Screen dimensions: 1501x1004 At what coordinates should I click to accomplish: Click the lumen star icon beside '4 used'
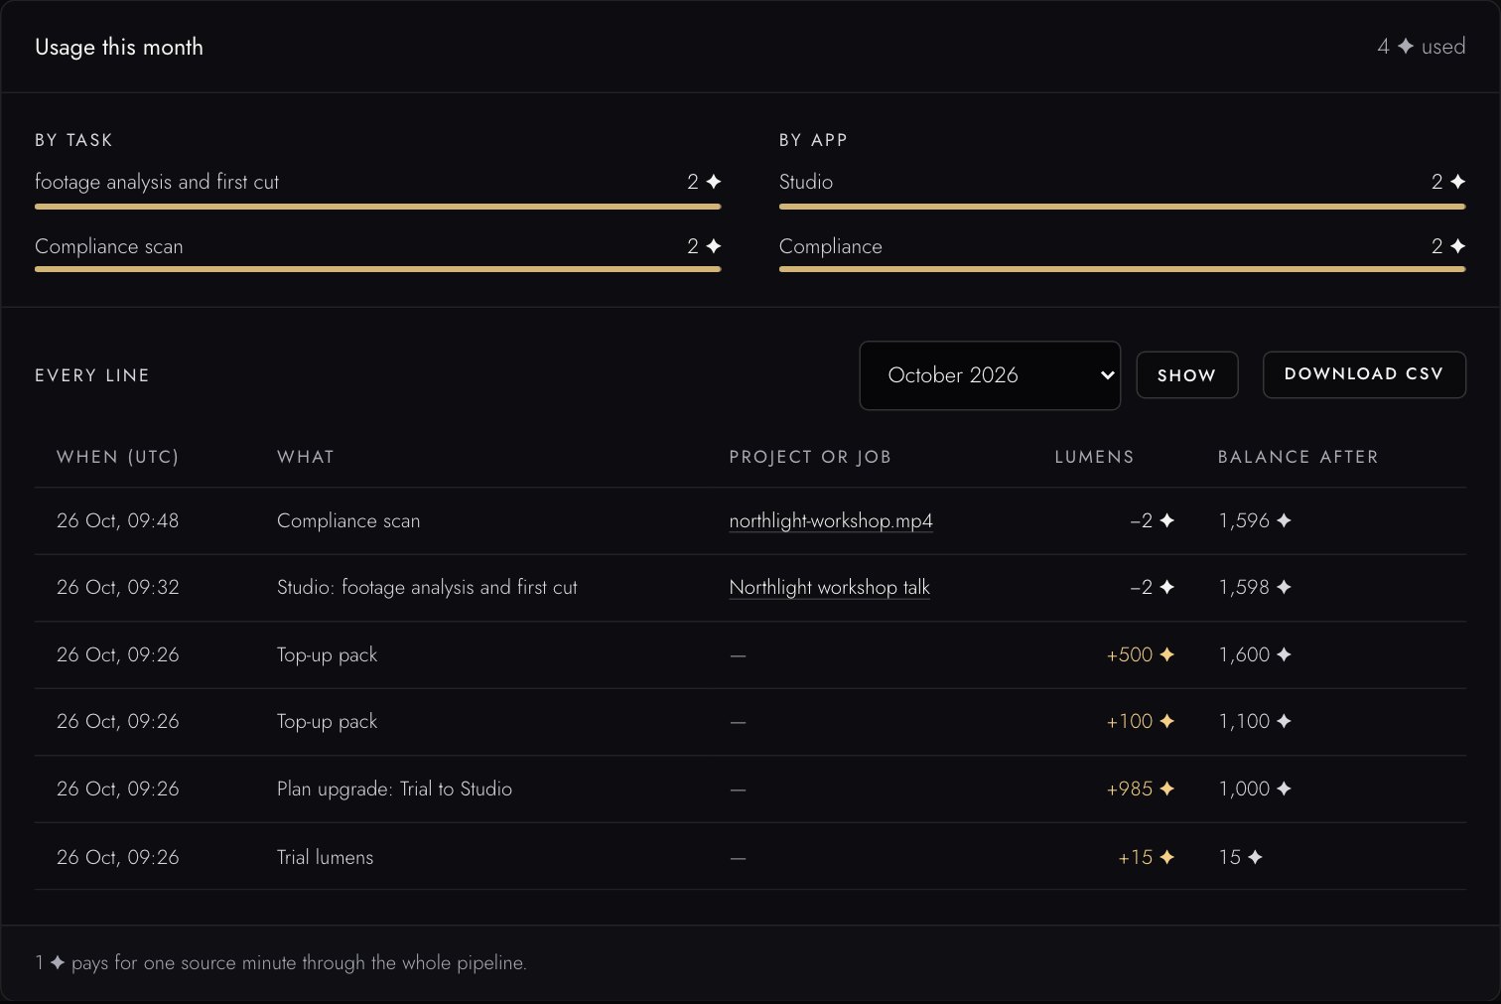[1406, 47]
